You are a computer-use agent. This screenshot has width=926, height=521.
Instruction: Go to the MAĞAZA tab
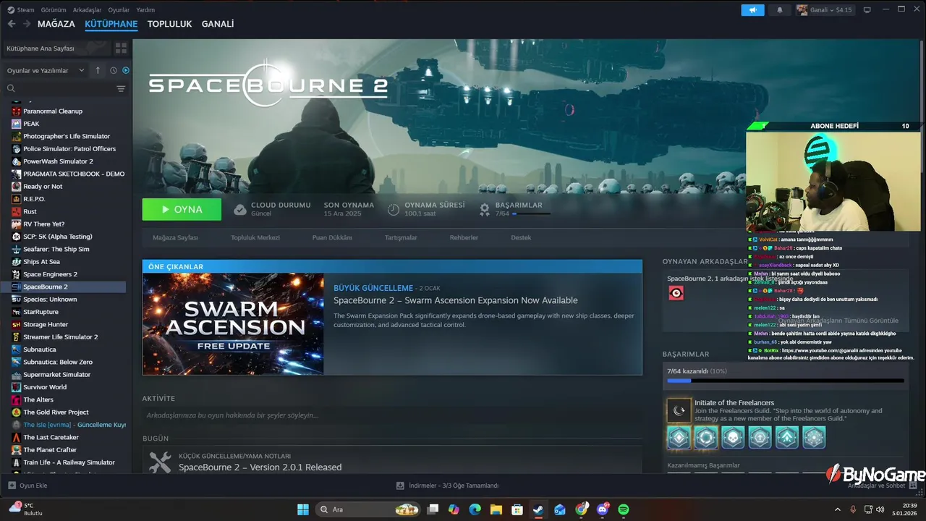56,24
